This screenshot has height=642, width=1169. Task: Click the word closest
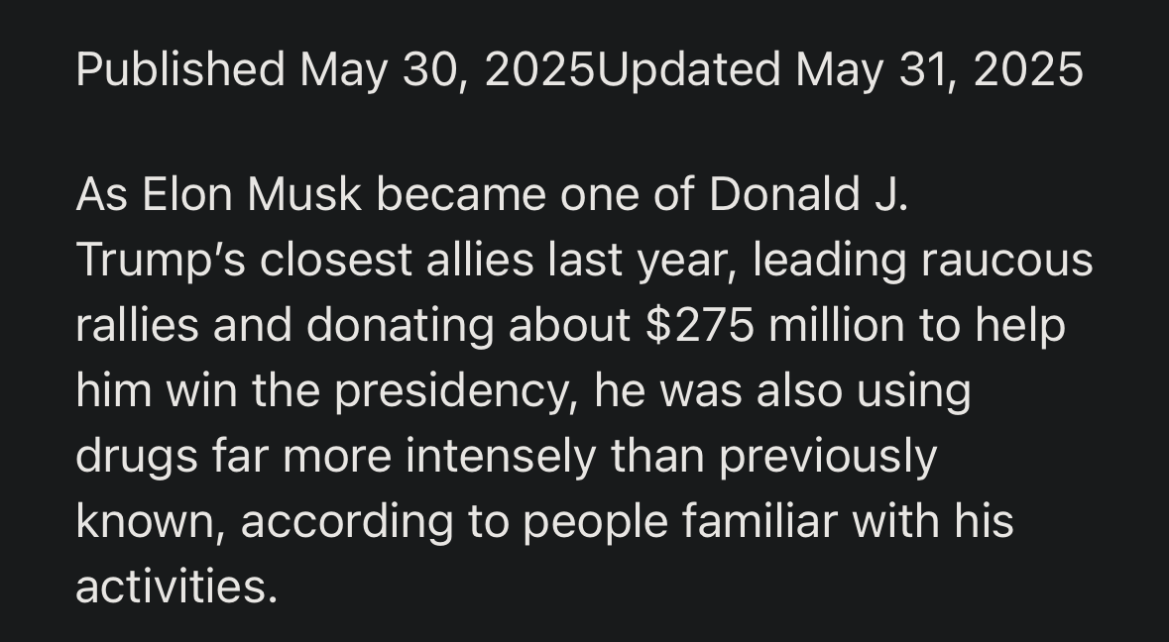[x=335, y=260]
